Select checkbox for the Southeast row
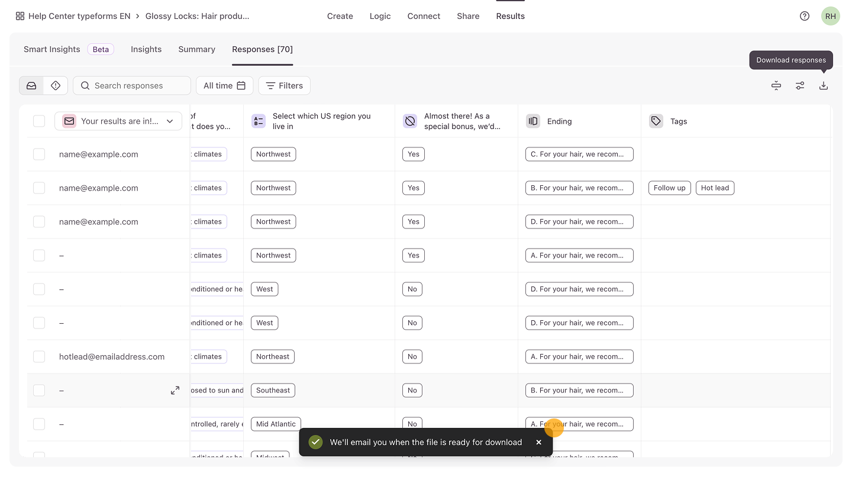Image resolution: width=852 pixels, height=480 pixels. [39, 391]
